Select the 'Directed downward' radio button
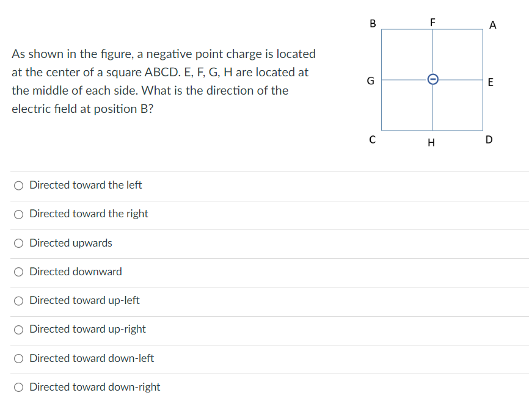This screenshot has height=401, width=529. [x=18, y=272]
